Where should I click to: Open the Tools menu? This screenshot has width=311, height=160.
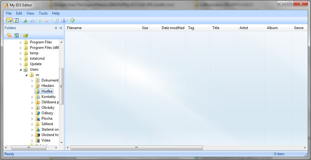tap(43, 13)
